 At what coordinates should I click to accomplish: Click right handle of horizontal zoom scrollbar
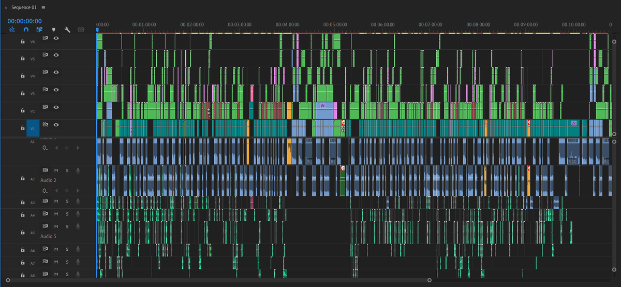tap(430, 280)
